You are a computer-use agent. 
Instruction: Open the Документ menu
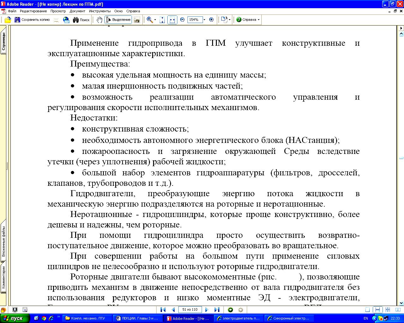77,11
